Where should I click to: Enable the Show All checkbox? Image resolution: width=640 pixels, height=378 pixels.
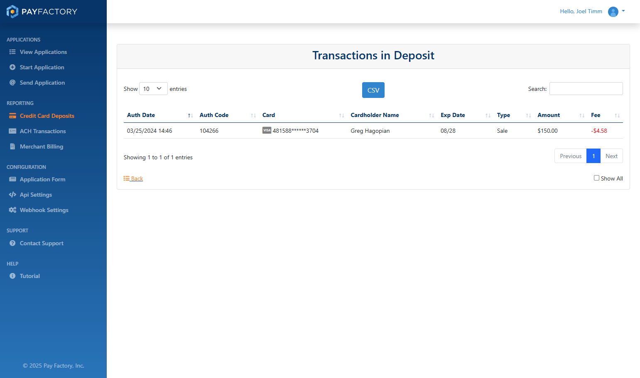(596, 178)
